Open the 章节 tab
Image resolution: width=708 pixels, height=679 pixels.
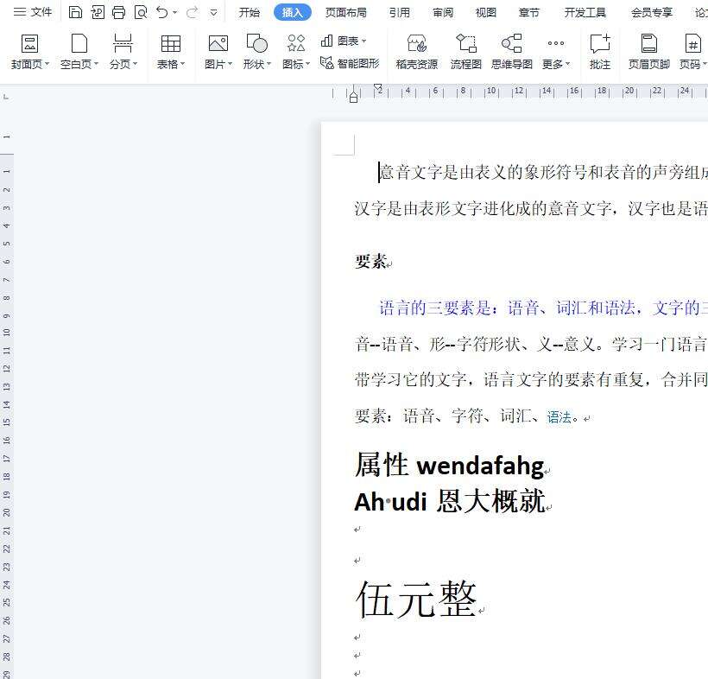(528, 13)
